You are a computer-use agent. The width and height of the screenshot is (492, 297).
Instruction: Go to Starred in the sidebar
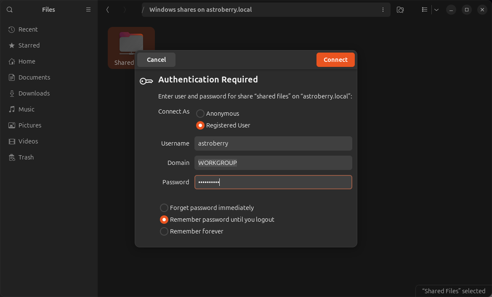(x=29, y=45)
